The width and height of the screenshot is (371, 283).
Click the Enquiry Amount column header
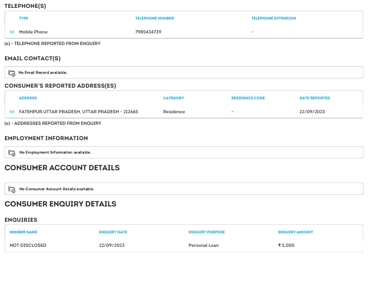point(296,232)
